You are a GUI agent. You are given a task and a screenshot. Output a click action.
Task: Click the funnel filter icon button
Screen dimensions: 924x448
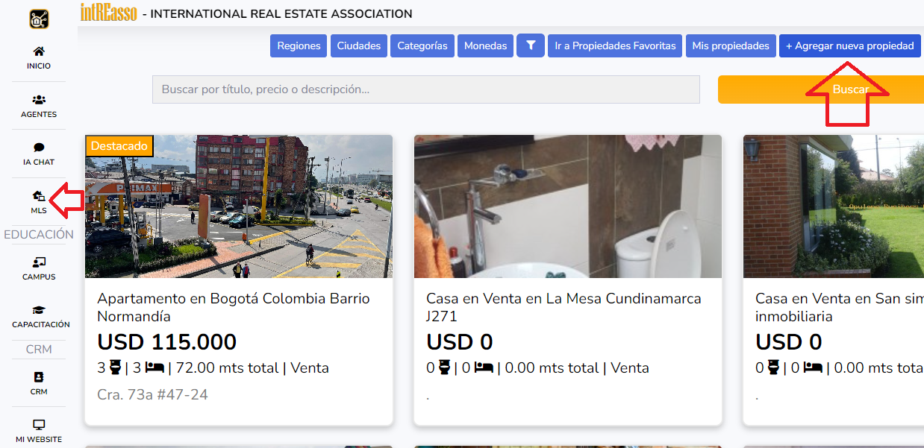[x=531, y=45]
